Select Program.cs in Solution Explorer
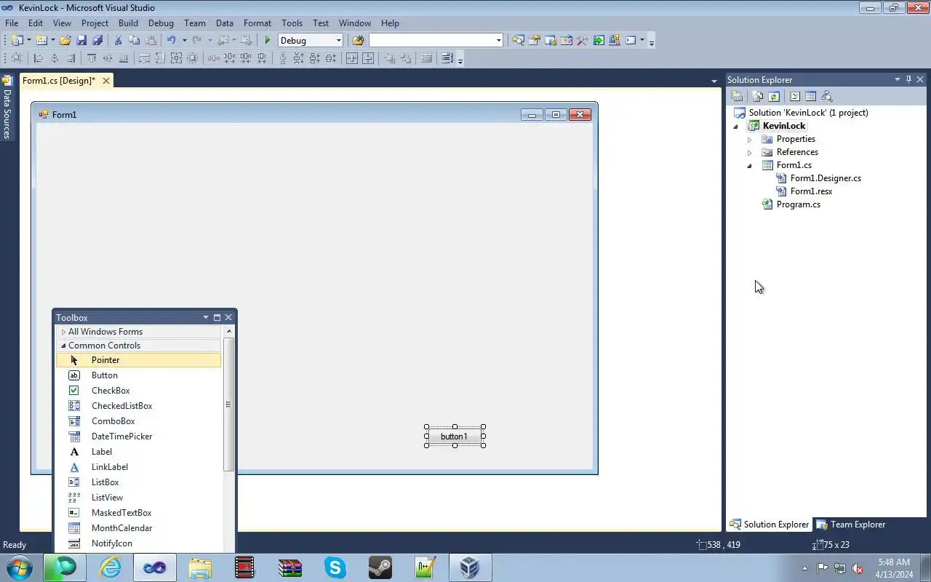The height and width of the screenshot is (582, 931). click(798, 204)
